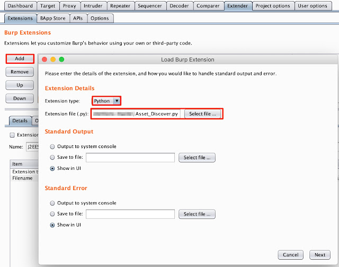Image resolution: width=339 pixels, height=267 pixels.
Task: Select the Filename row in the table
Action: click(24, 178)
